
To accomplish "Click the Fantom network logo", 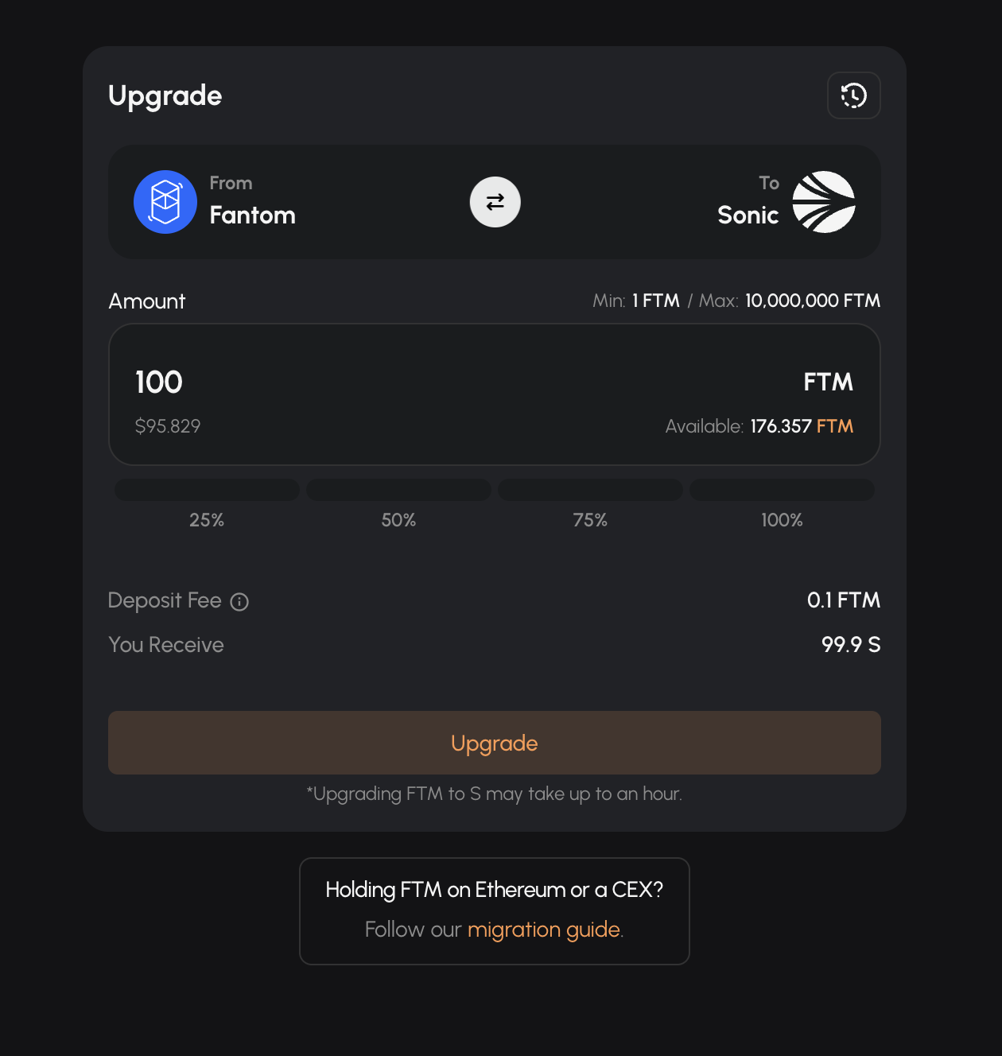I will click(165, 202).
